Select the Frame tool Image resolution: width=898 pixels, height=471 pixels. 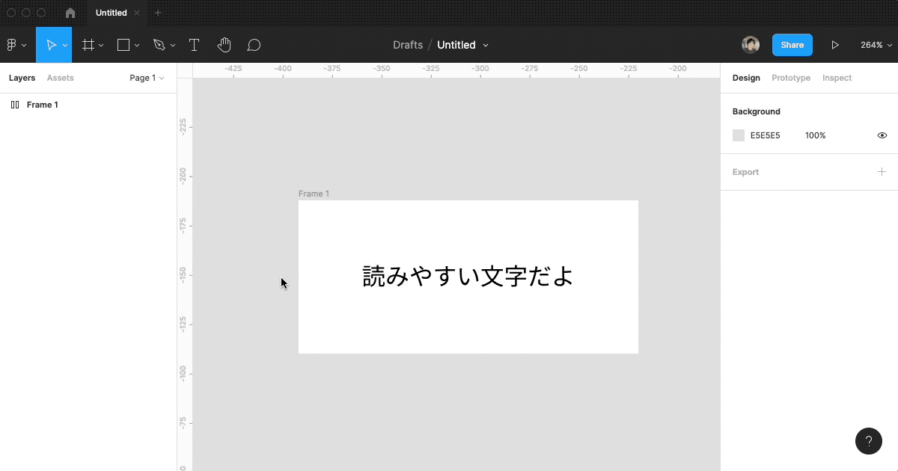pos(88,45)
